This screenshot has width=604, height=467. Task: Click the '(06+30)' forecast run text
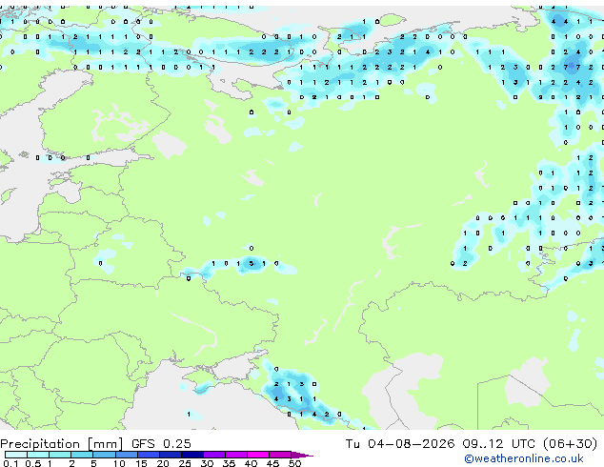coord(570,443)
